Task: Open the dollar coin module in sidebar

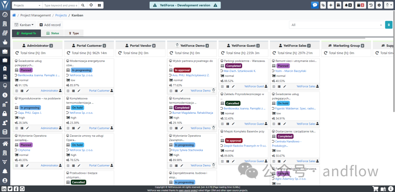Action: tap(5, 95)
